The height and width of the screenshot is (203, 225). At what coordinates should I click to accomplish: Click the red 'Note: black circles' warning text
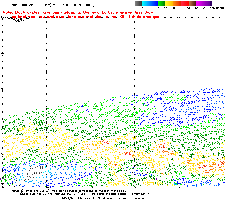tap(81, 14)
